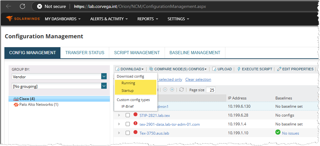Click the Upload toolbar icon
Image resolution: width=320 pixels, height=146 pixels.
(214, 69)
